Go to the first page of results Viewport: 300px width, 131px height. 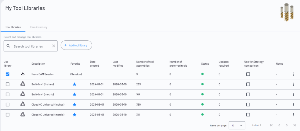(x=271, y=125)
